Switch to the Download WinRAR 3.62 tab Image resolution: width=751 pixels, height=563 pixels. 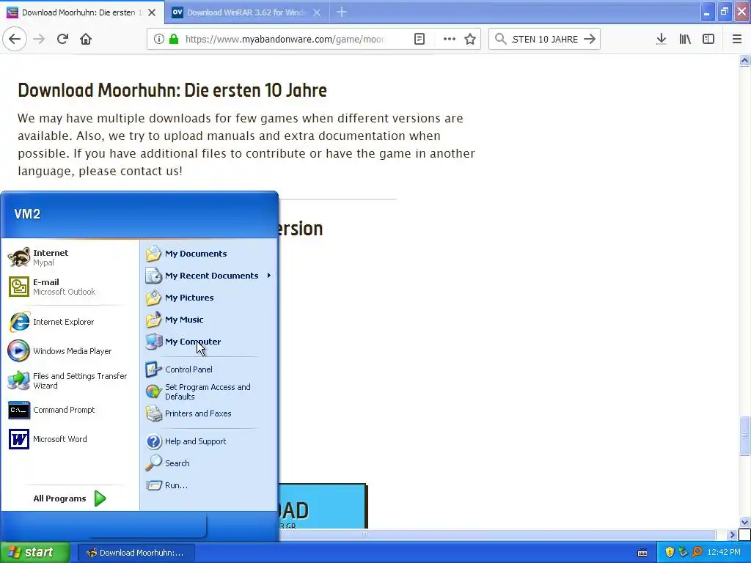pos(246,12)
